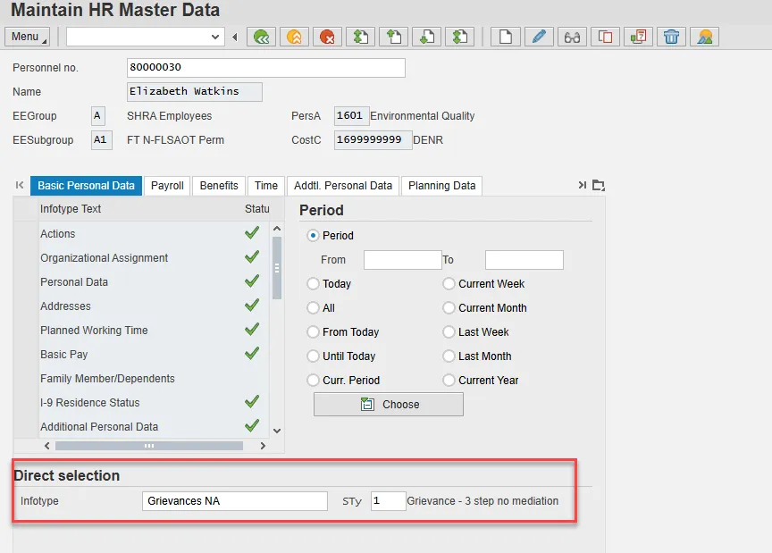This screenshot has height=553, width=772.
Task: Expand the tab list icon right of tabs
Action: pyautogui.click(x=599, y=186)
